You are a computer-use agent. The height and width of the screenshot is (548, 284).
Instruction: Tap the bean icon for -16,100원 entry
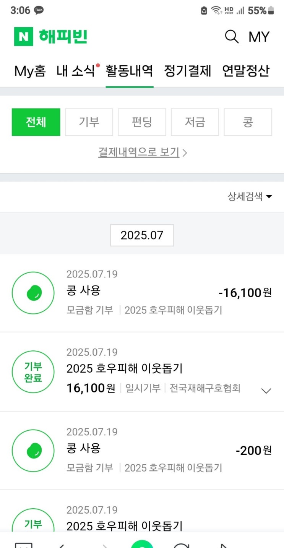coord(33,293)
